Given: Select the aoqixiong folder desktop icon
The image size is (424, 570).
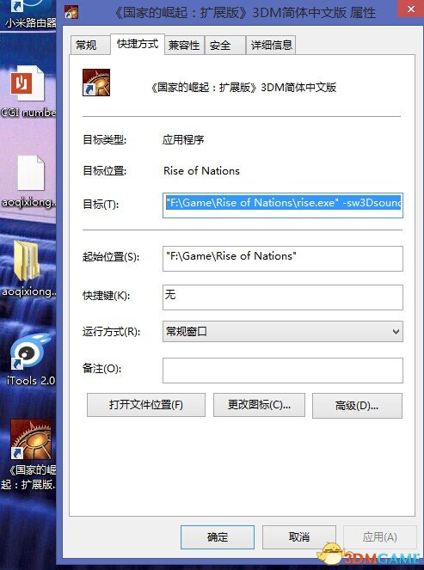Looking at the screenshot, I should pos(27,268).
